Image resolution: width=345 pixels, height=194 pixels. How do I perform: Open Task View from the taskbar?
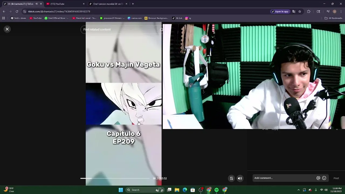pyautogui.click(x=169, y=190)
